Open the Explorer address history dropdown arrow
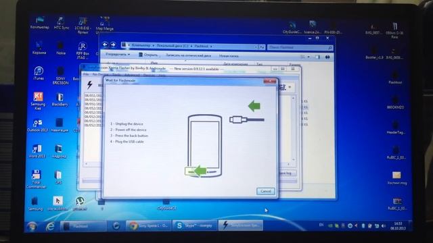This screenshot has height=243, width=433. coord(256,47)
